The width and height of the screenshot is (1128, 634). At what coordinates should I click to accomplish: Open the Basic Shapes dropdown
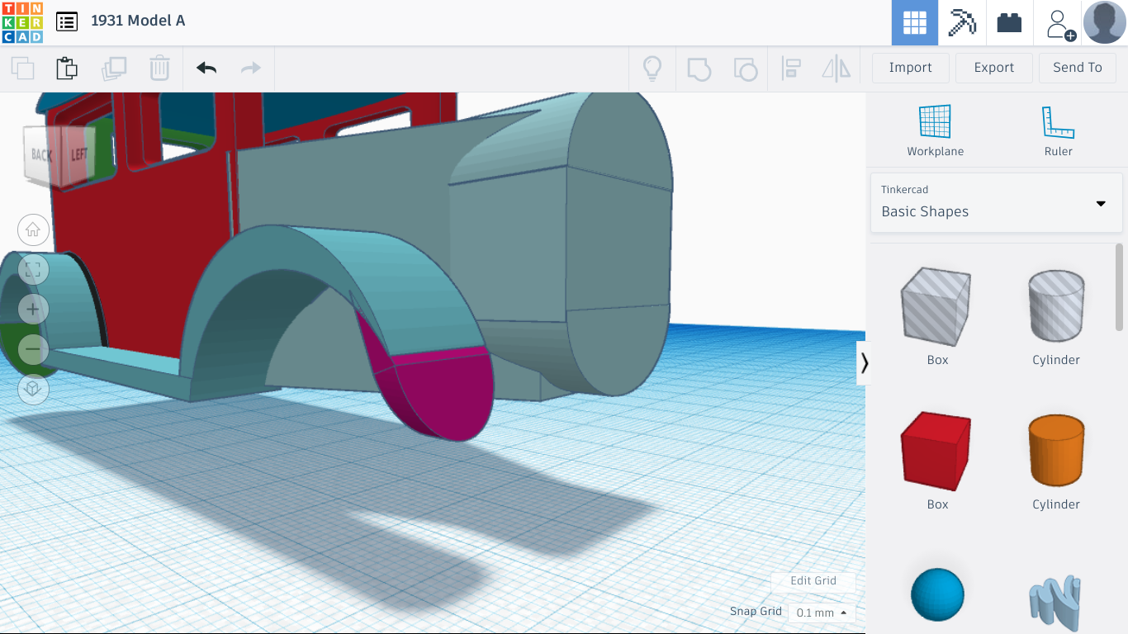click(997, 202)
